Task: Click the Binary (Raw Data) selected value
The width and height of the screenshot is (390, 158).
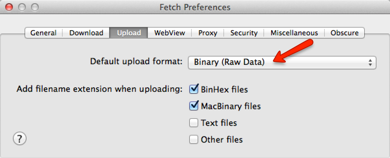Action: (229, 62)
